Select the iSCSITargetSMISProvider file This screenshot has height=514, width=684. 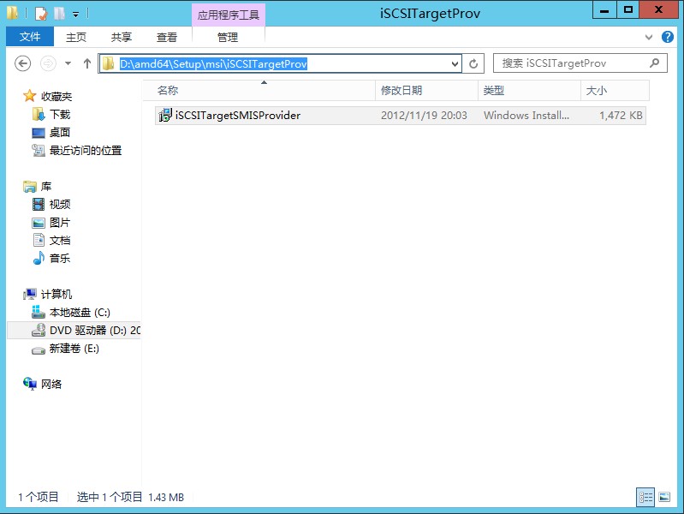pyautogui.click(x=400, y=116)
